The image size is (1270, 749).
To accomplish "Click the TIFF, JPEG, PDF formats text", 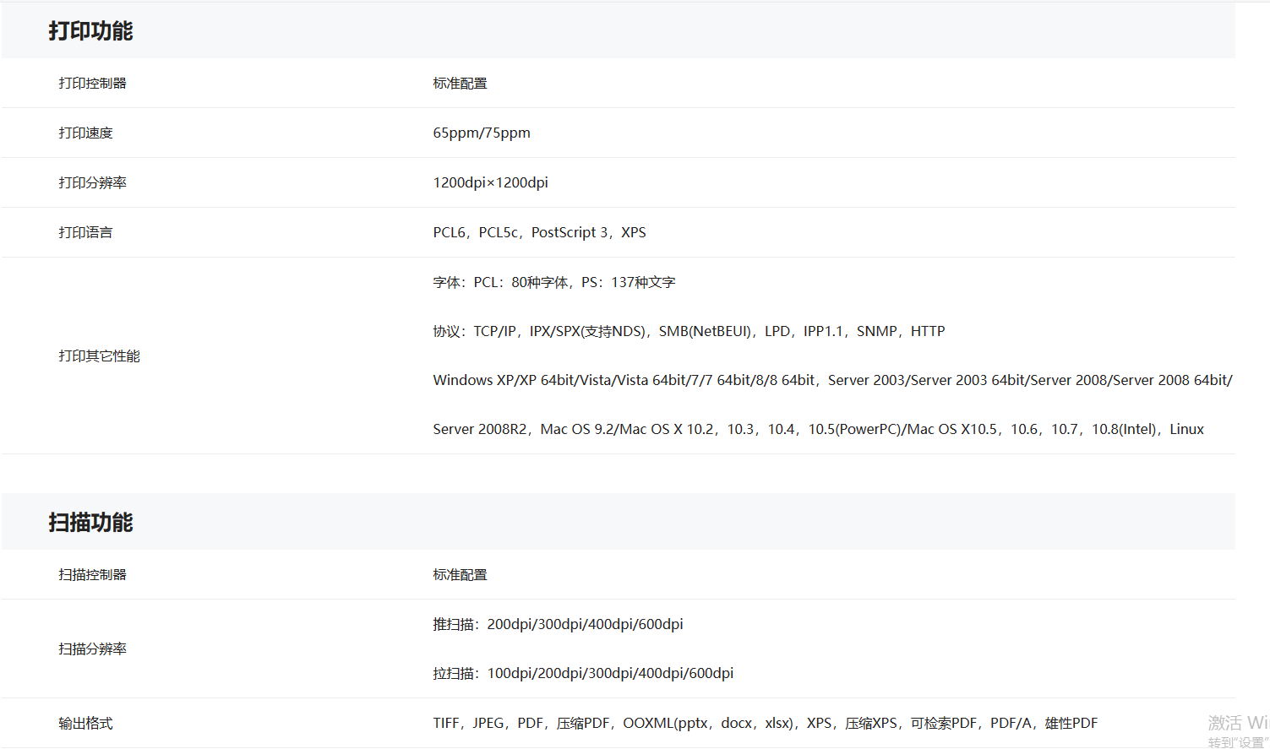I will point(765,724).
